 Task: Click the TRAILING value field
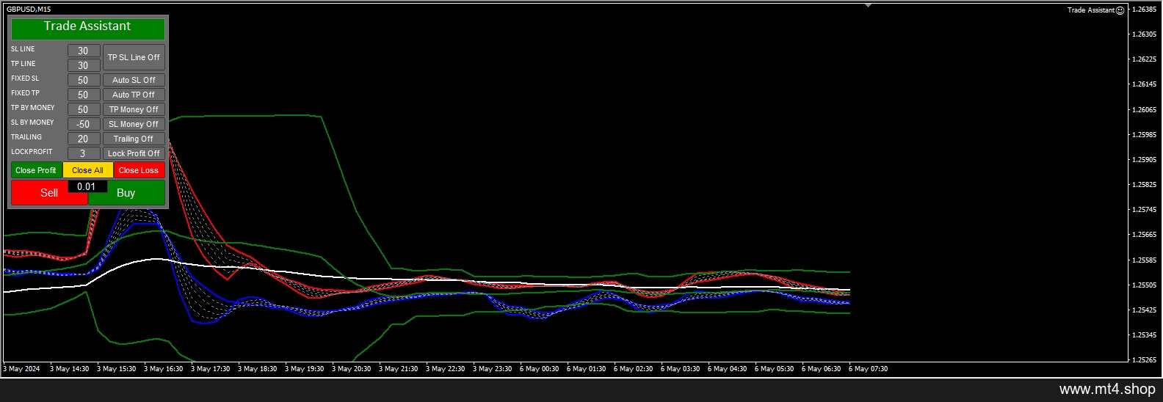pos(84,139)
